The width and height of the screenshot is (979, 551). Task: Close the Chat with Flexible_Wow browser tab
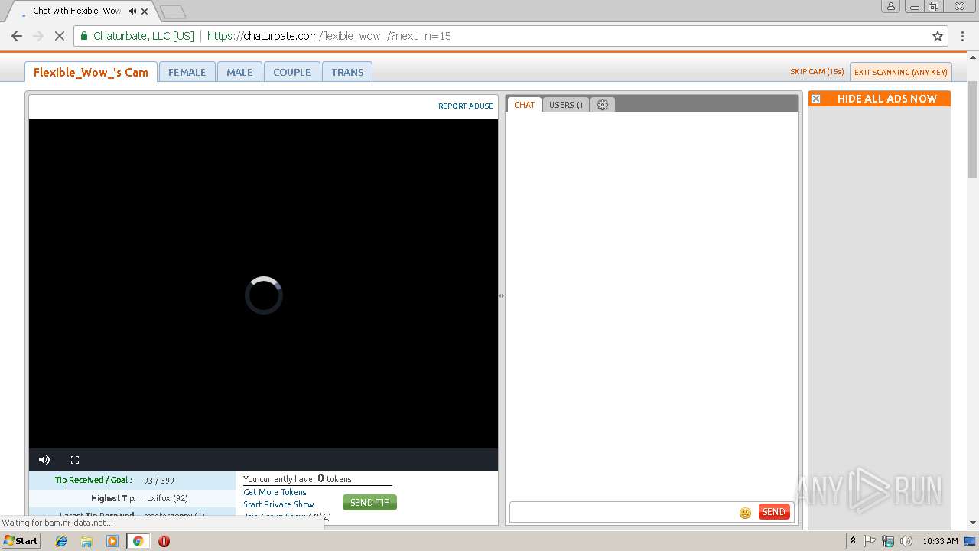click(x=145, y=11)
